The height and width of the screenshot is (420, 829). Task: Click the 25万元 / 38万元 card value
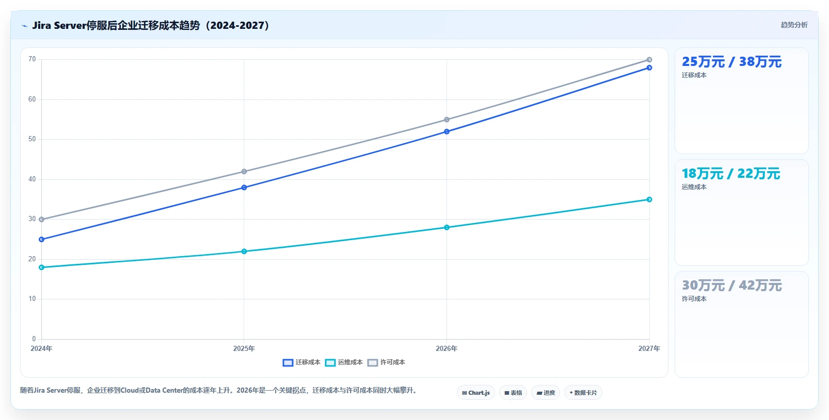click(731, 62)
